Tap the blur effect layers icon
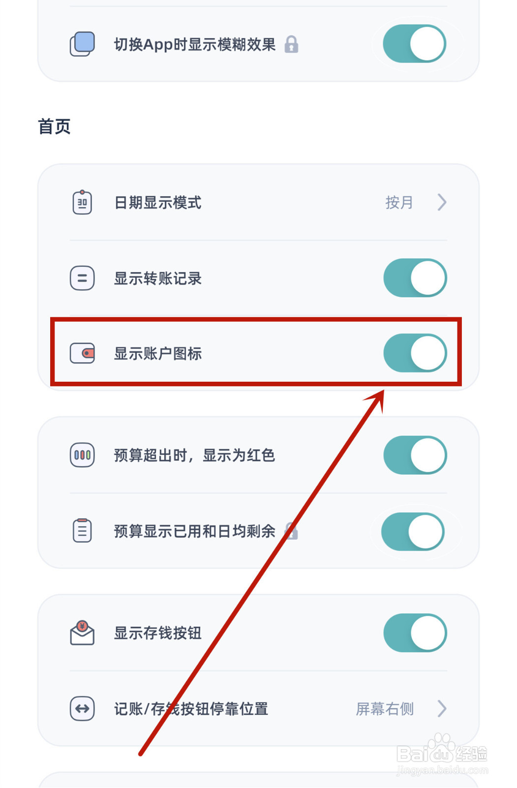 coord(82,44)
